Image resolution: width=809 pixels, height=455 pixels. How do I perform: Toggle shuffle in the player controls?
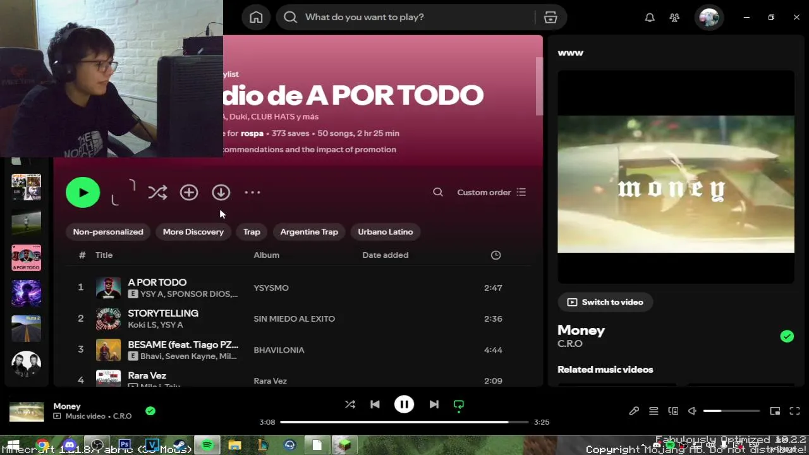click(x=350, y=404)
